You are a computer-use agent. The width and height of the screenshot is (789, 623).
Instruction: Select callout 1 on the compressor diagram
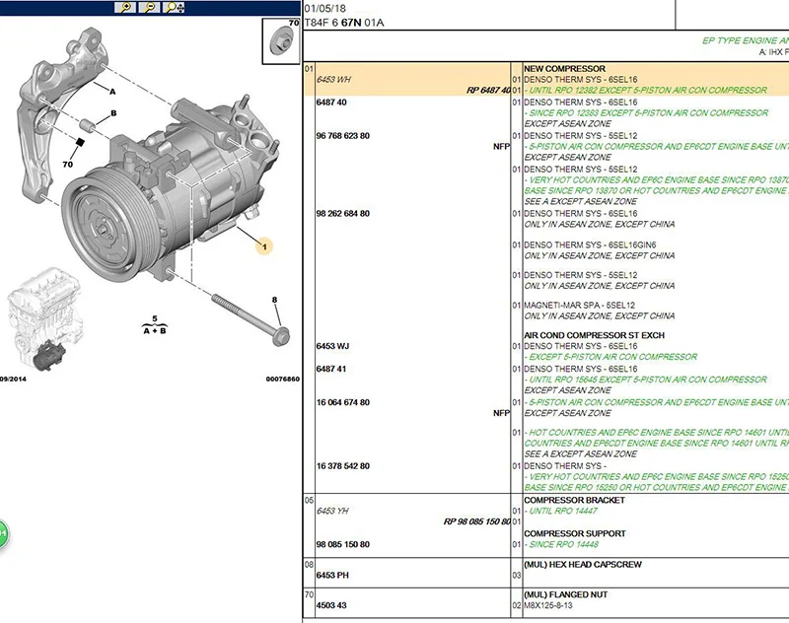(x=264, y=246)
